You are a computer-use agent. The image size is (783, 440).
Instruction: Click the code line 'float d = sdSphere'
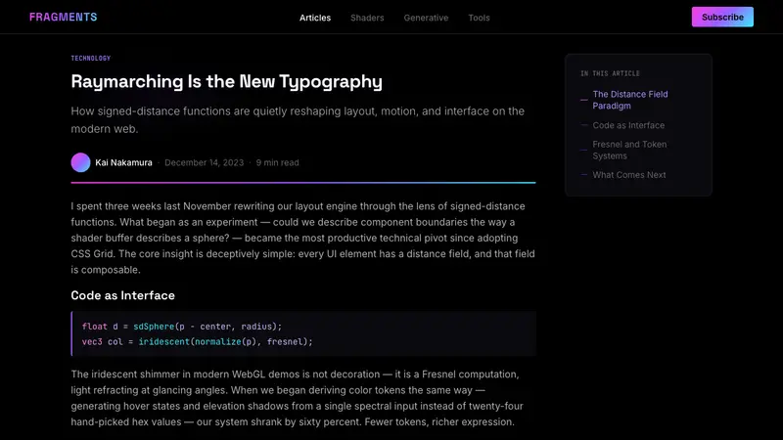[182, 327]
